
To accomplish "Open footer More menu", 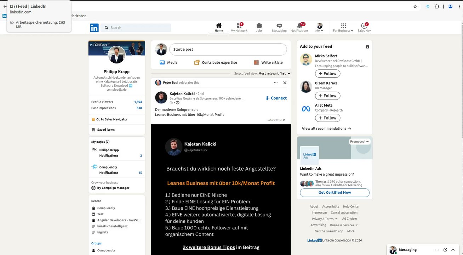I will pos(351,231).
